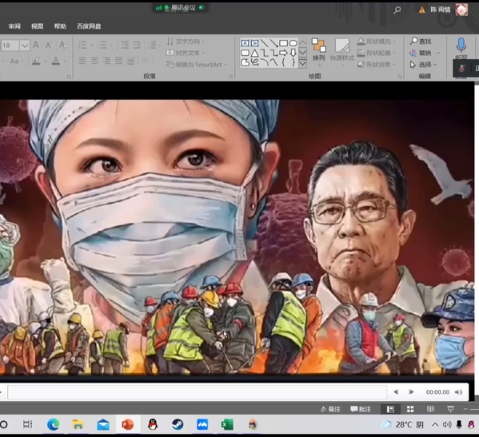Screen dimensions: 479x437
Task: Select the rectangle shape
Action: [x=284, y=43]
